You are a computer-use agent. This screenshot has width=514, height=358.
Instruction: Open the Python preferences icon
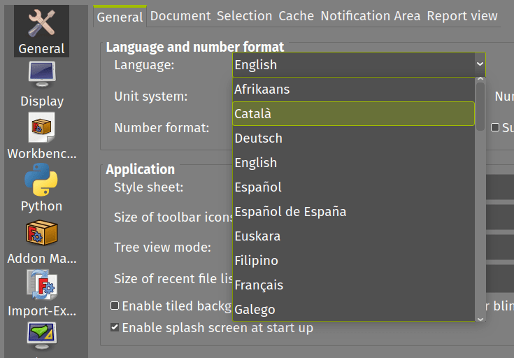[x=41, y=180]
